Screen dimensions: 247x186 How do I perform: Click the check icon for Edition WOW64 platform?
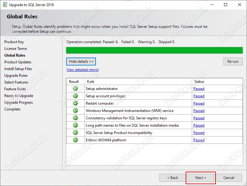pyautogui.click(x=75, y=140)
